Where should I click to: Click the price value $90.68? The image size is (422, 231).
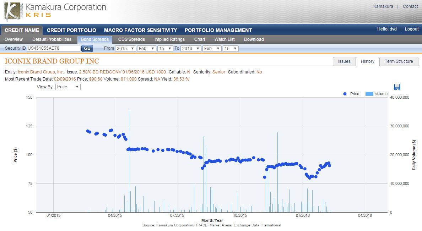click(x=96, y=79)
